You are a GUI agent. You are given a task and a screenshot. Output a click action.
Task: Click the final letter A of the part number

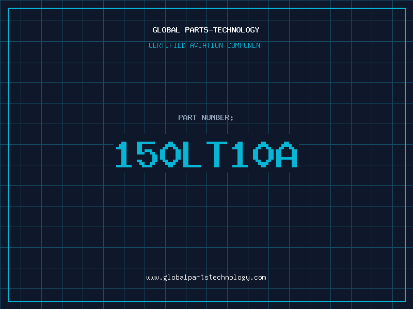[287, 154]
